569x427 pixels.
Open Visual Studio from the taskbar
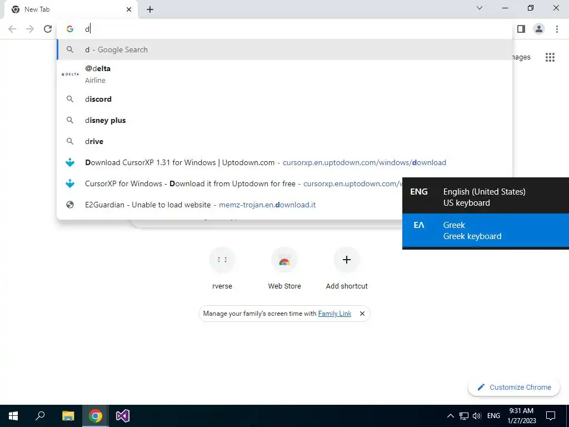pyautogui.click(x=123, y=416)
